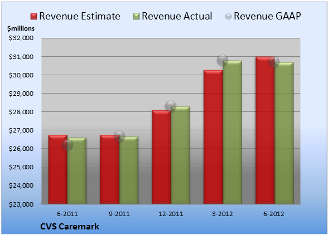This screenshot has width=328, height=235.
Task: Select the red estimate bar for 3-2012
Action: tap(213, 137)
